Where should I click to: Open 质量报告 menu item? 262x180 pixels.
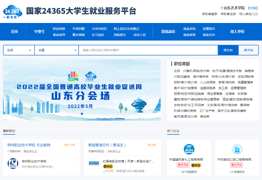pos(209,29)
